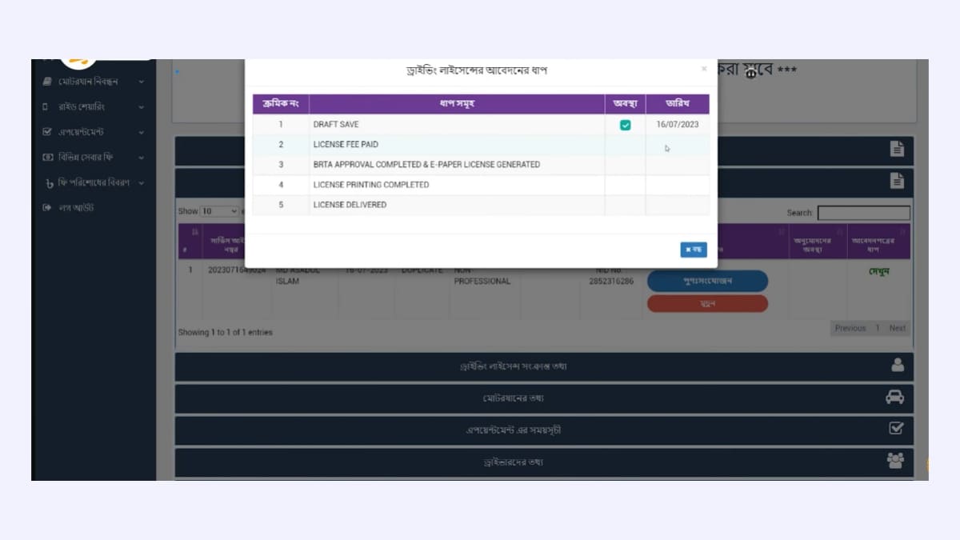Open the appointment menu item in the sidebar
This screenshot has width=960, height=540.
tap(81, 132)
